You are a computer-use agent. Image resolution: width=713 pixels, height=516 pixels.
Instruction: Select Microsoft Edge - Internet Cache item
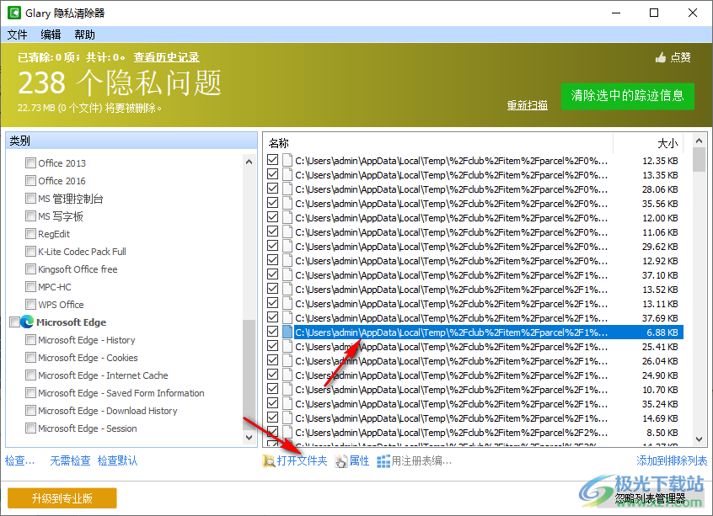(103, 375)
